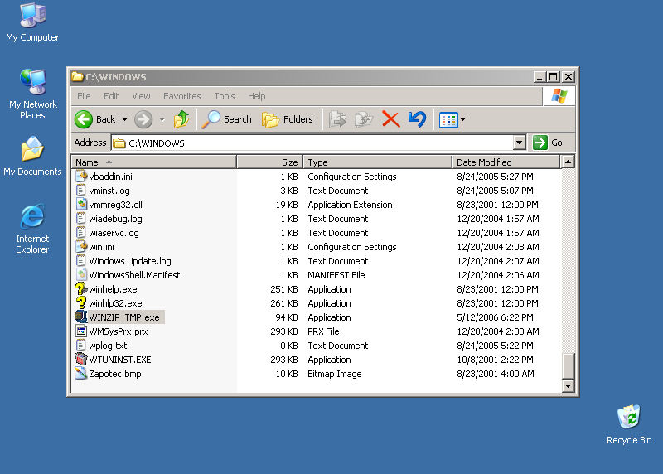This screenshot has height=474, width=663.
Task: Select the wplog.txt file name
Action: (108, 346)
